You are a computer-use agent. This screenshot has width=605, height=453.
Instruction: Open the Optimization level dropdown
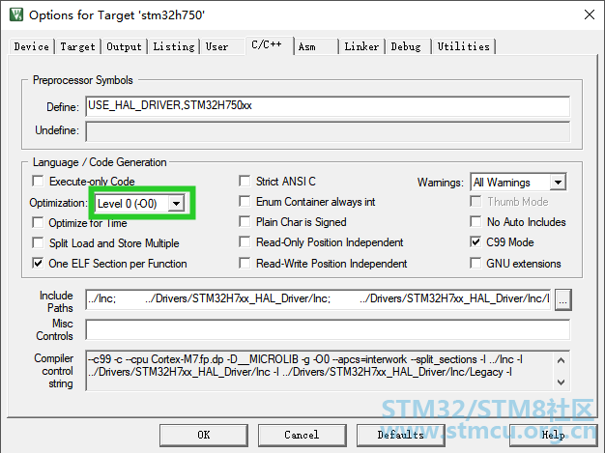[x=140, y=203]
